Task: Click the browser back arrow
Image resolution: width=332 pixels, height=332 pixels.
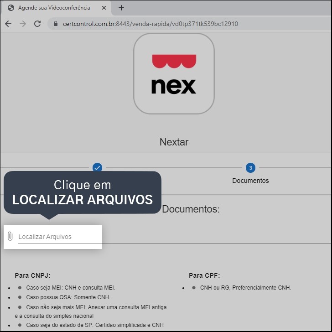Action: point(8,24)
